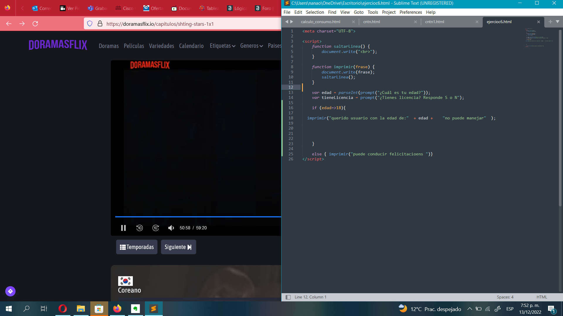Reload the Doramasflix page
The height and width of the screenshot is (316, 563).
coord(35,24)
